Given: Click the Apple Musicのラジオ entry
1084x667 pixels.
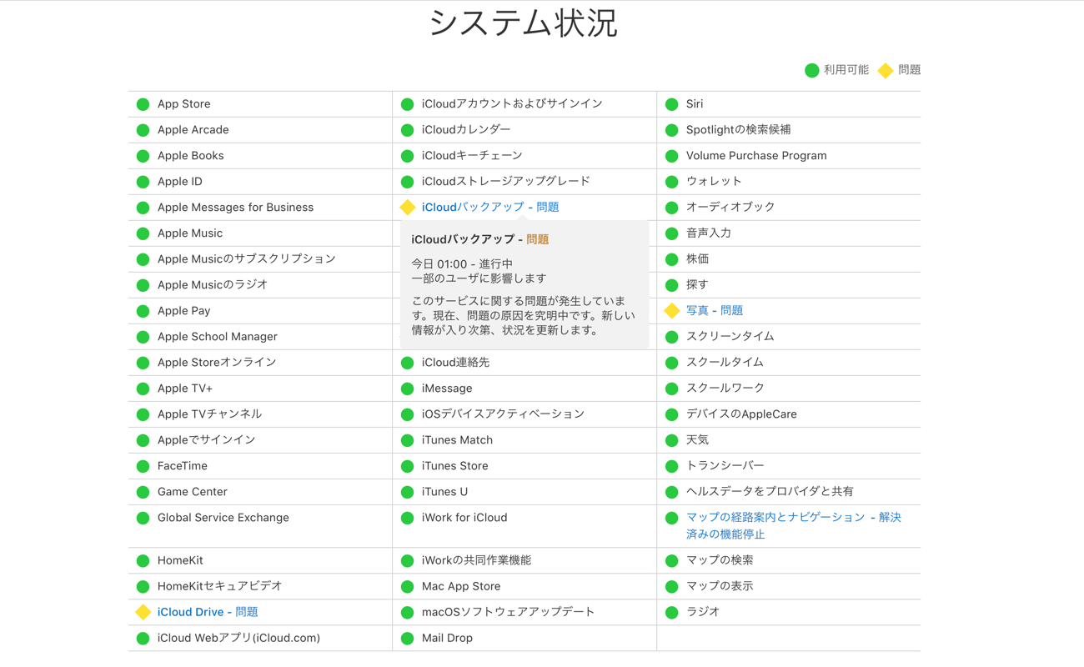Looking at the screenshot, I should [213, 285].
